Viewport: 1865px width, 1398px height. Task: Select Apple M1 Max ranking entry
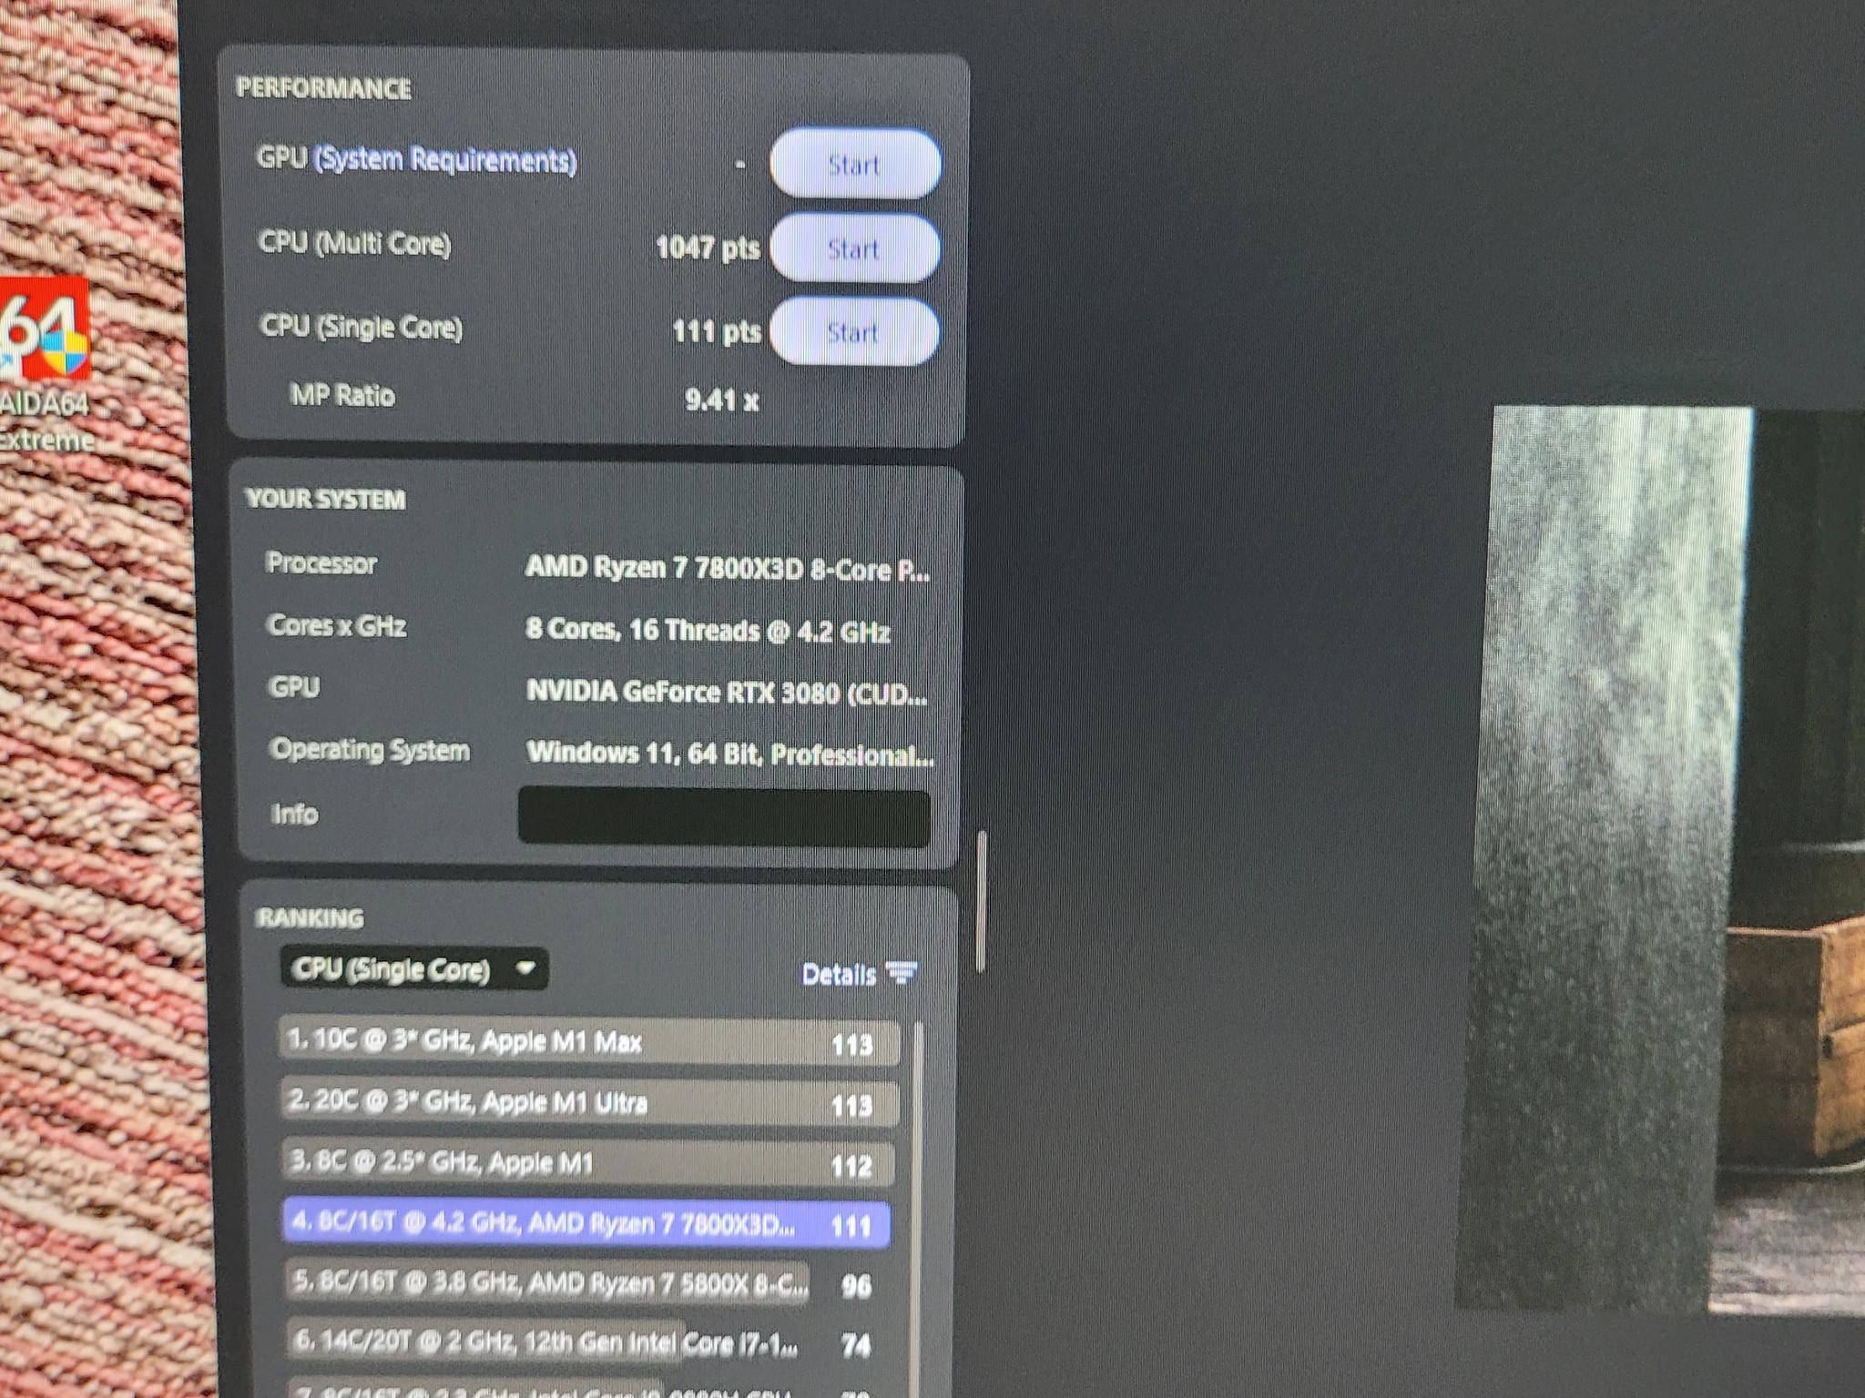click(588, 1042)
